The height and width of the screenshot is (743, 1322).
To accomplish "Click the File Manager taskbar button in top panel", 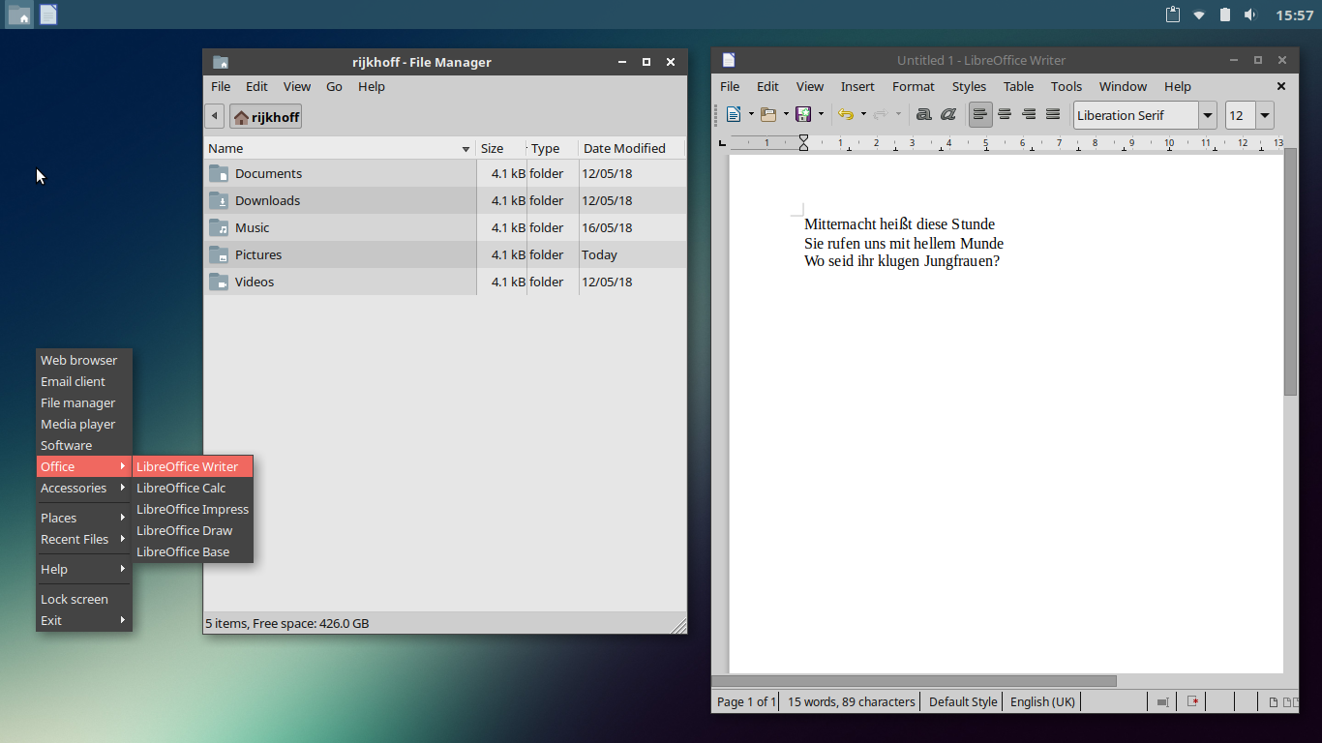I will (x=18, y=15).
